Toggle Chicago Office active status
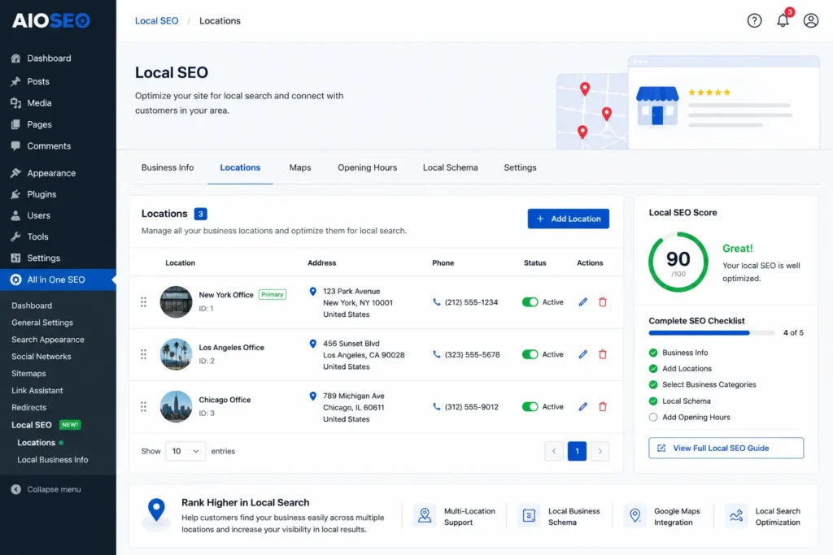This screenshot has width=833, height=555. 530,406
